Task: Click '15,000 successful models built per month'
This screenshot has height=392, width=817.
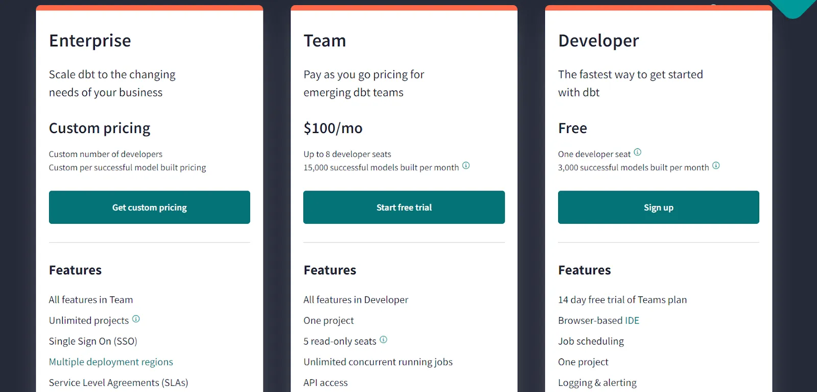Action: 381,168
